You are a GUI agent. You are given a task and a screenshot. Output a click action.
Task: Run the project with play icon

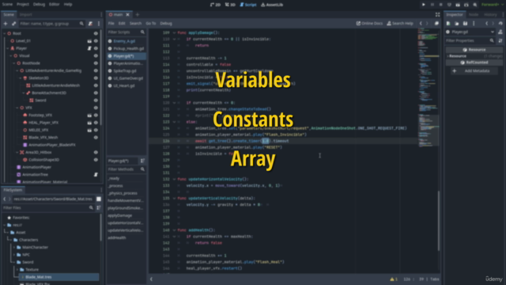pos(424,5)
